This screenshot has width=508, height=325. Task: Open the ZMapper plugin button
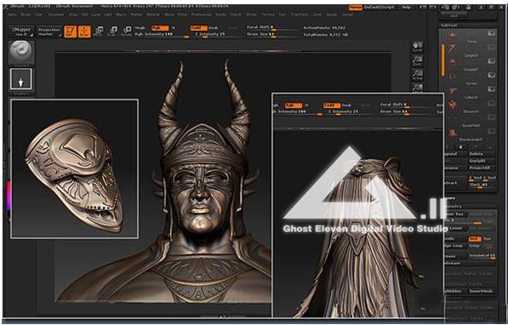click(21, 31)
